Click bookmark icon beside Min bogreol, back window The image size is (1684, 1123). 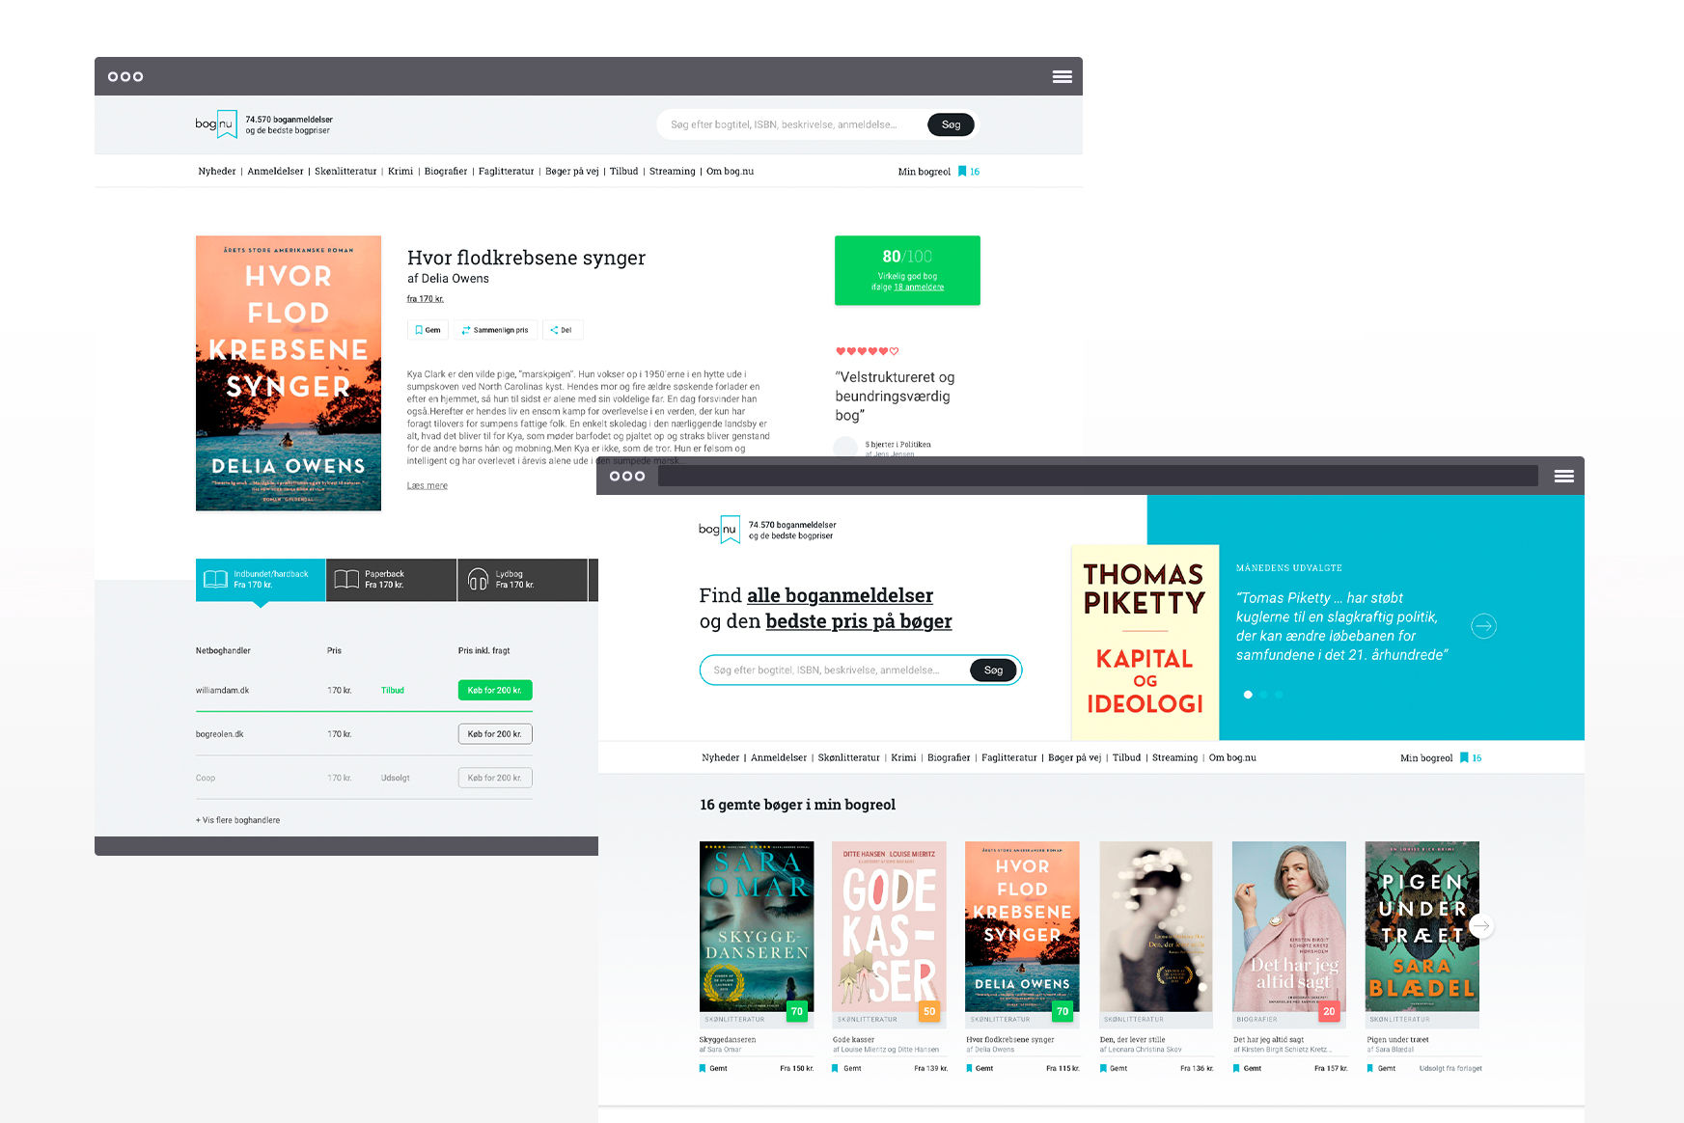pos(962,172)
